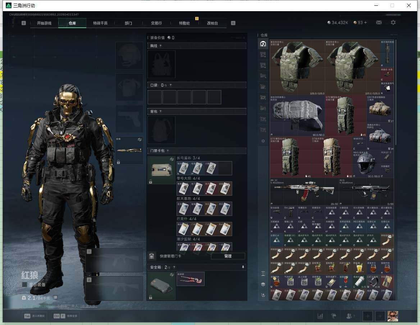Open the mail inbox envelope icon
Screen dimensions: 420x325
379,22
